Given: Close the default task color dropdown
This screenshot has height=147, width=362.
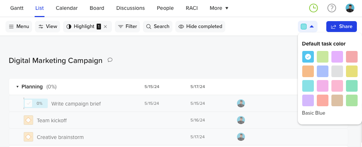Looking at the screenshot, I should click(307, 27).
